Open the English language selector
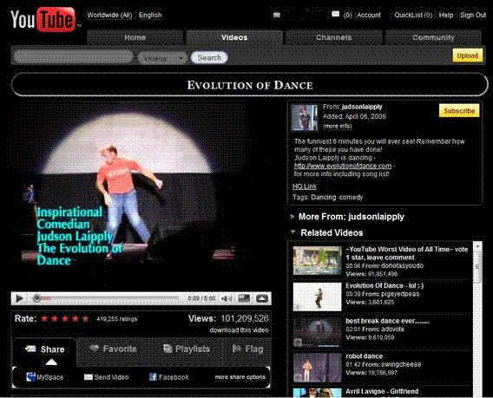The width and height of the screenshot is (493, 398). click(x=150, y=15)
